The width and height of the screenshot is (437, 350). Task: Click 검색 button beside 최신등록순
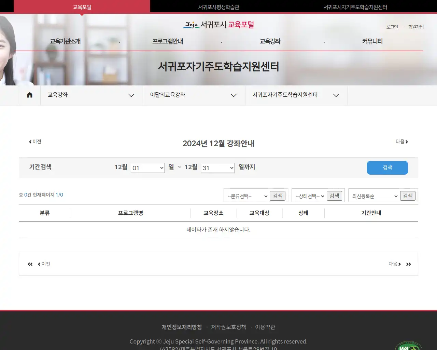[x=408, y=196]
